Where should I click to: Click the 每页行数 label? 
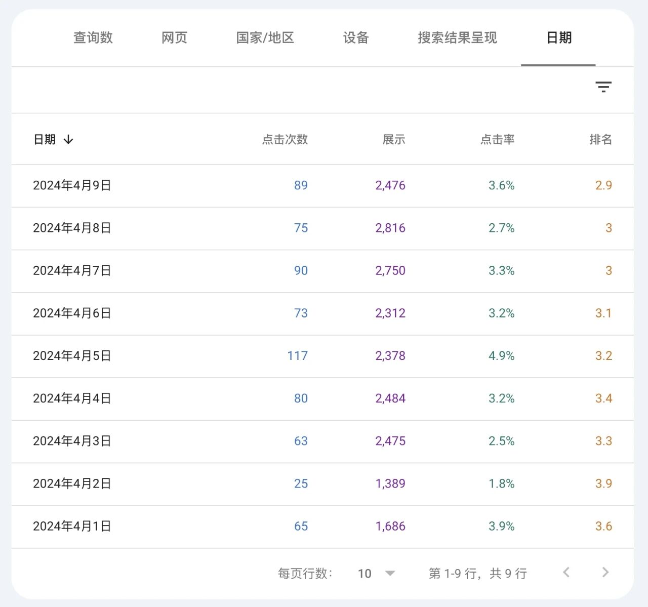(x=305, y=574)
